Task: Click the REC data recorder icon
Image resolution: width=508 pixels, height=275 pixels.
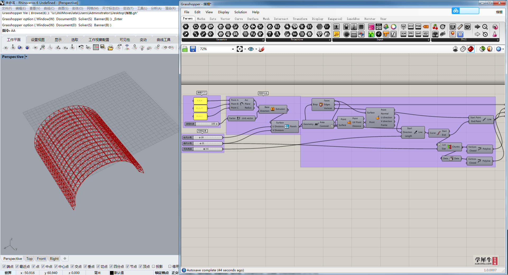Action: 453,34
